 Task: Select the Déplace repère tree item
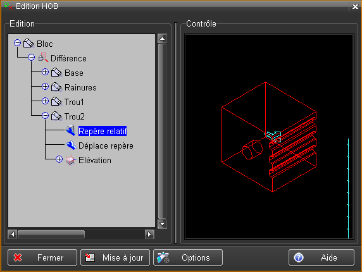pyautogui.click(x=106, y=146)
